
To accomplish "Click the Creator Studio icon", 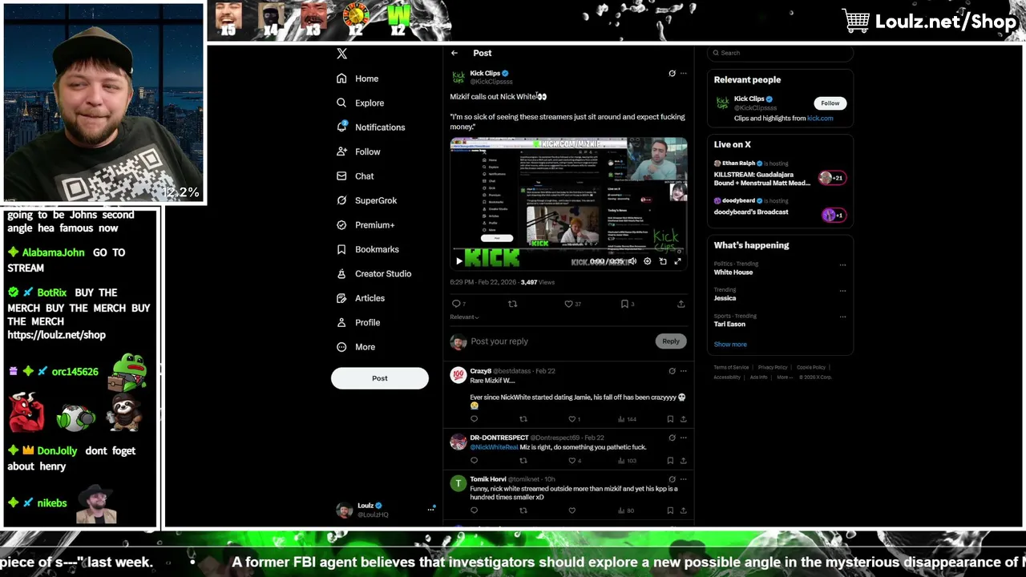I will point(341,273).
